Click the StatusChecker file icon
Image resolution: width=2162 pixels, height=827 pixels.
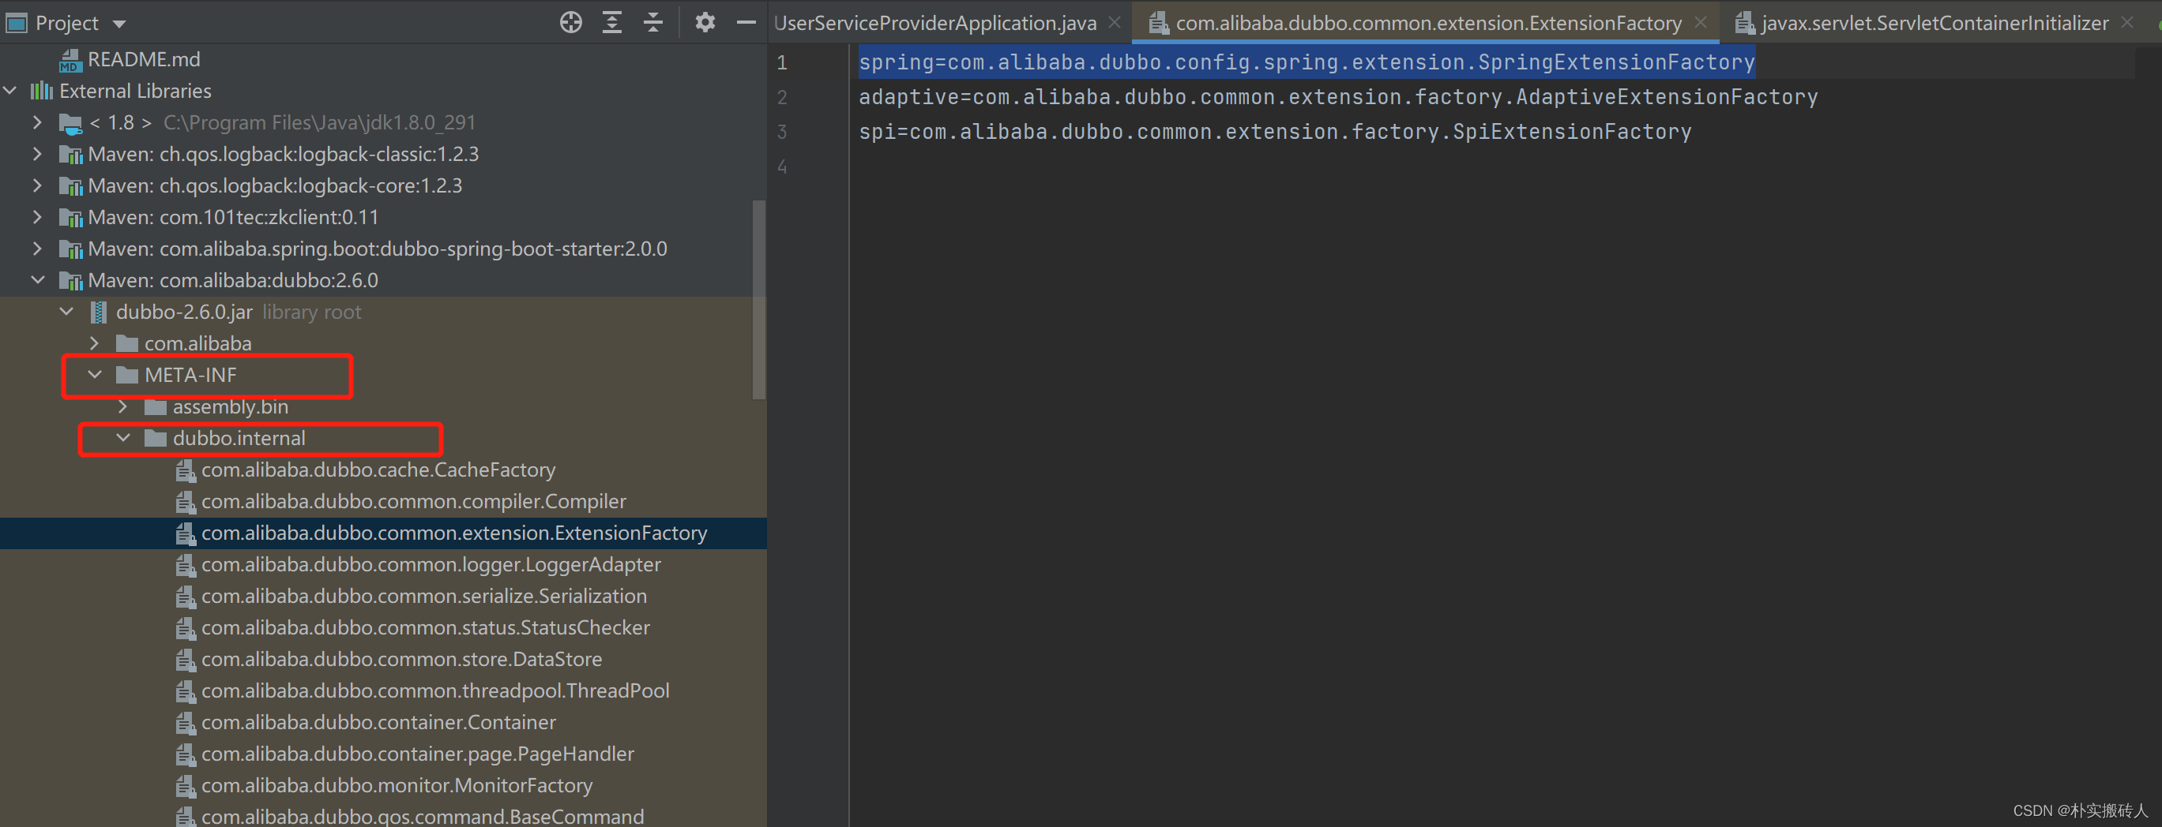(x=186, y=628)
